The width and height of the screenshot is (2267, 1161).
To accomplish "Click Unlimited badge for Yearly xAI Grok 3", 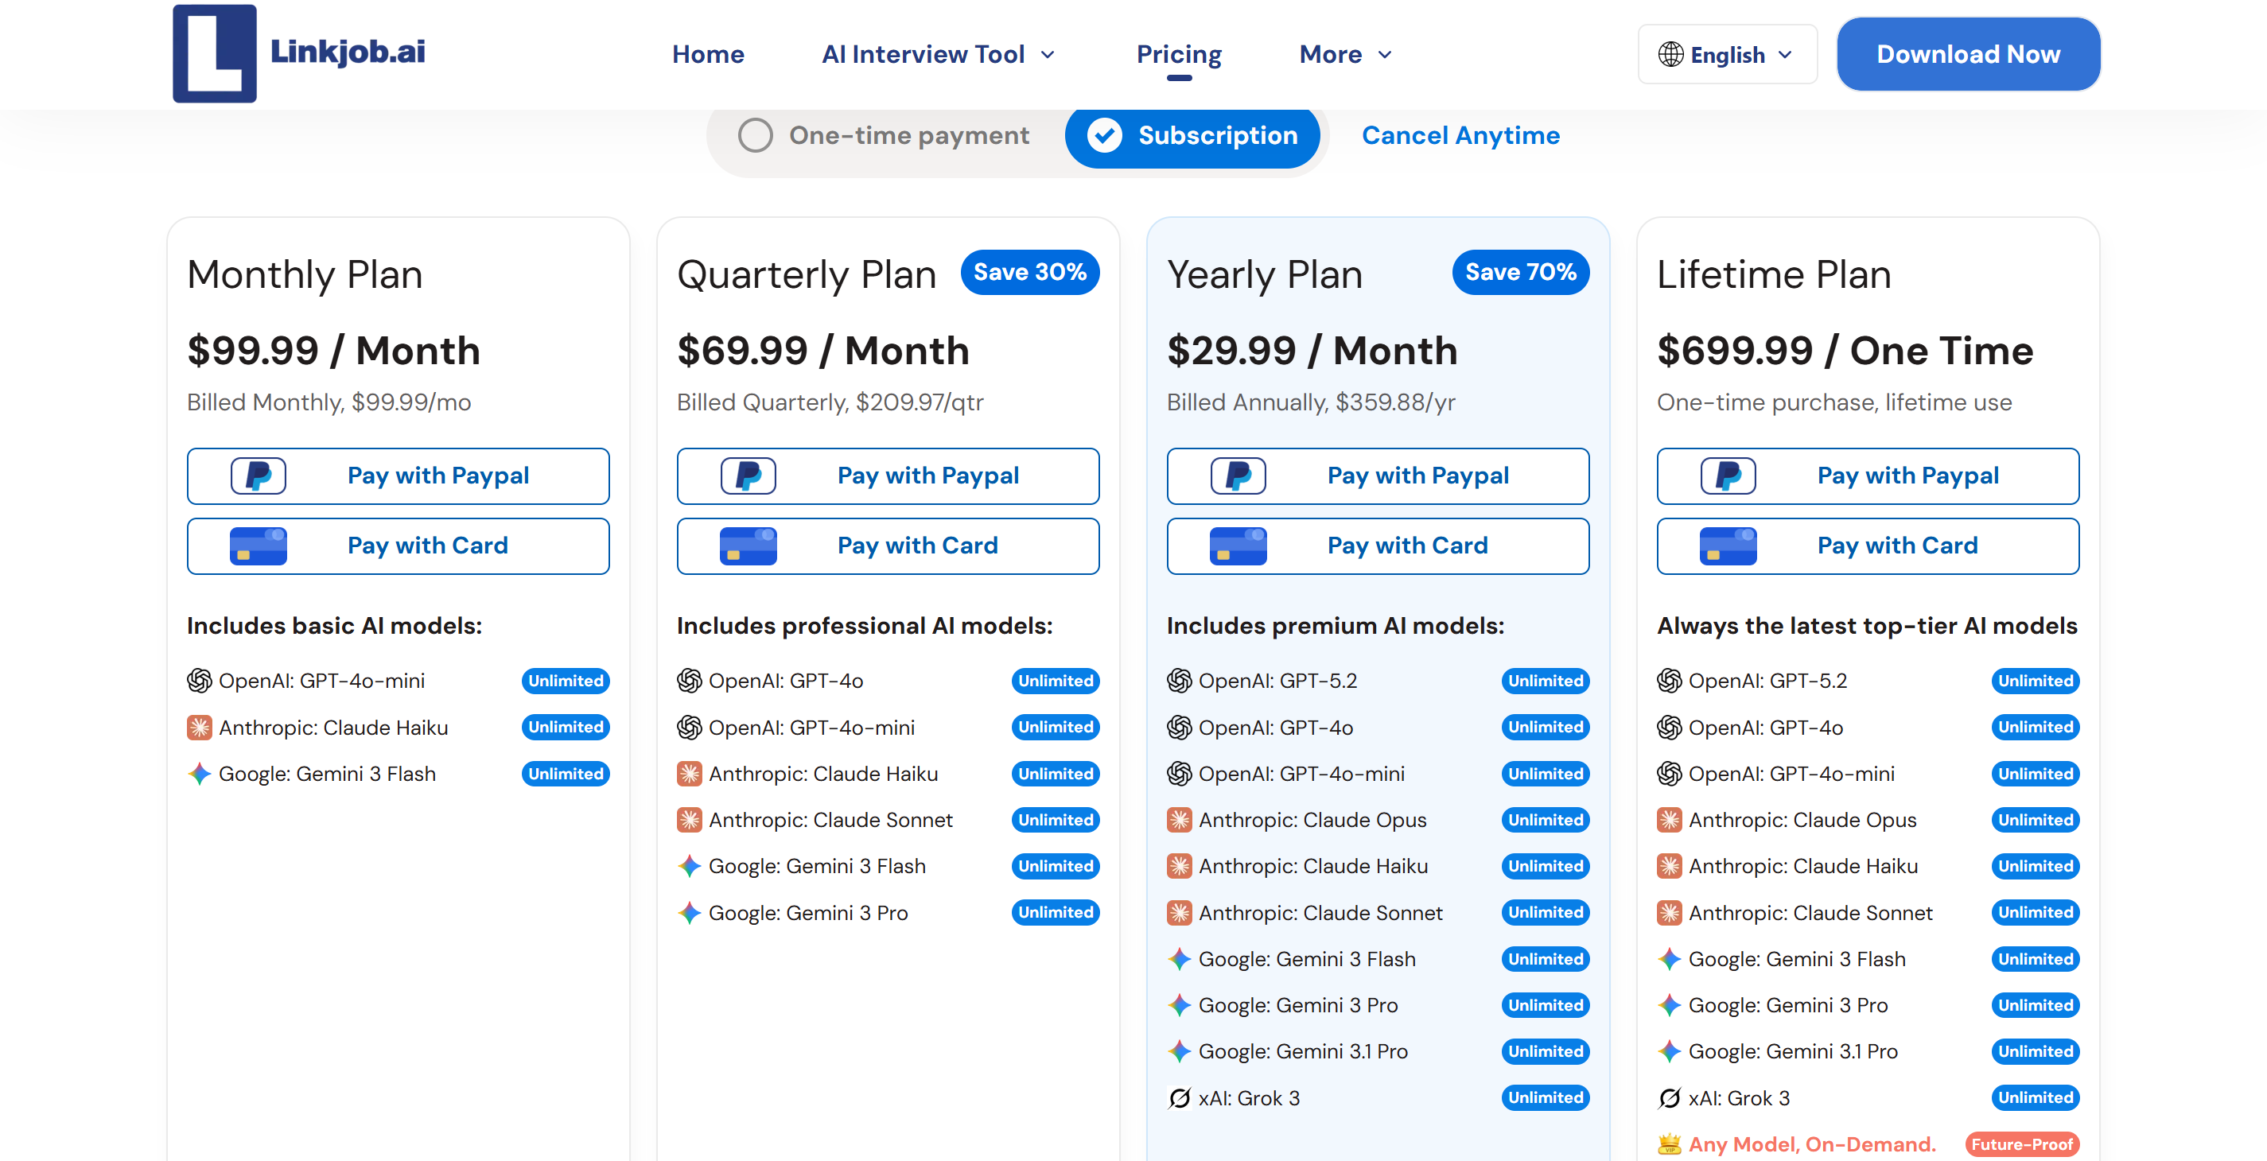I will coord(1546,1097).
